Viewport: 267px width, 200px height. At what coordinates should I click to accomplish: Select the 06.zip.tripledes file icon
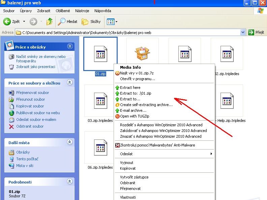100,147
